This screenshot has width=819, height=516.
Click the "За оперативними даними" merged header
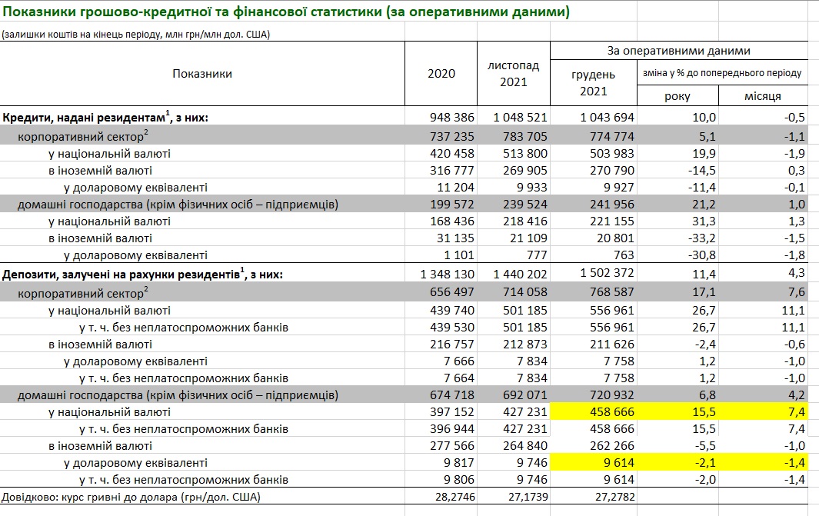[x=679, y=51]
